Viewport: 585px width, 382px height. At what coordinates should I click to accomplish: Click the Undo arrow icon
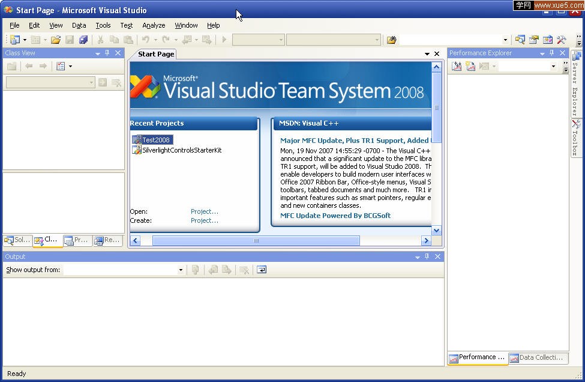(x=146, y=40)
